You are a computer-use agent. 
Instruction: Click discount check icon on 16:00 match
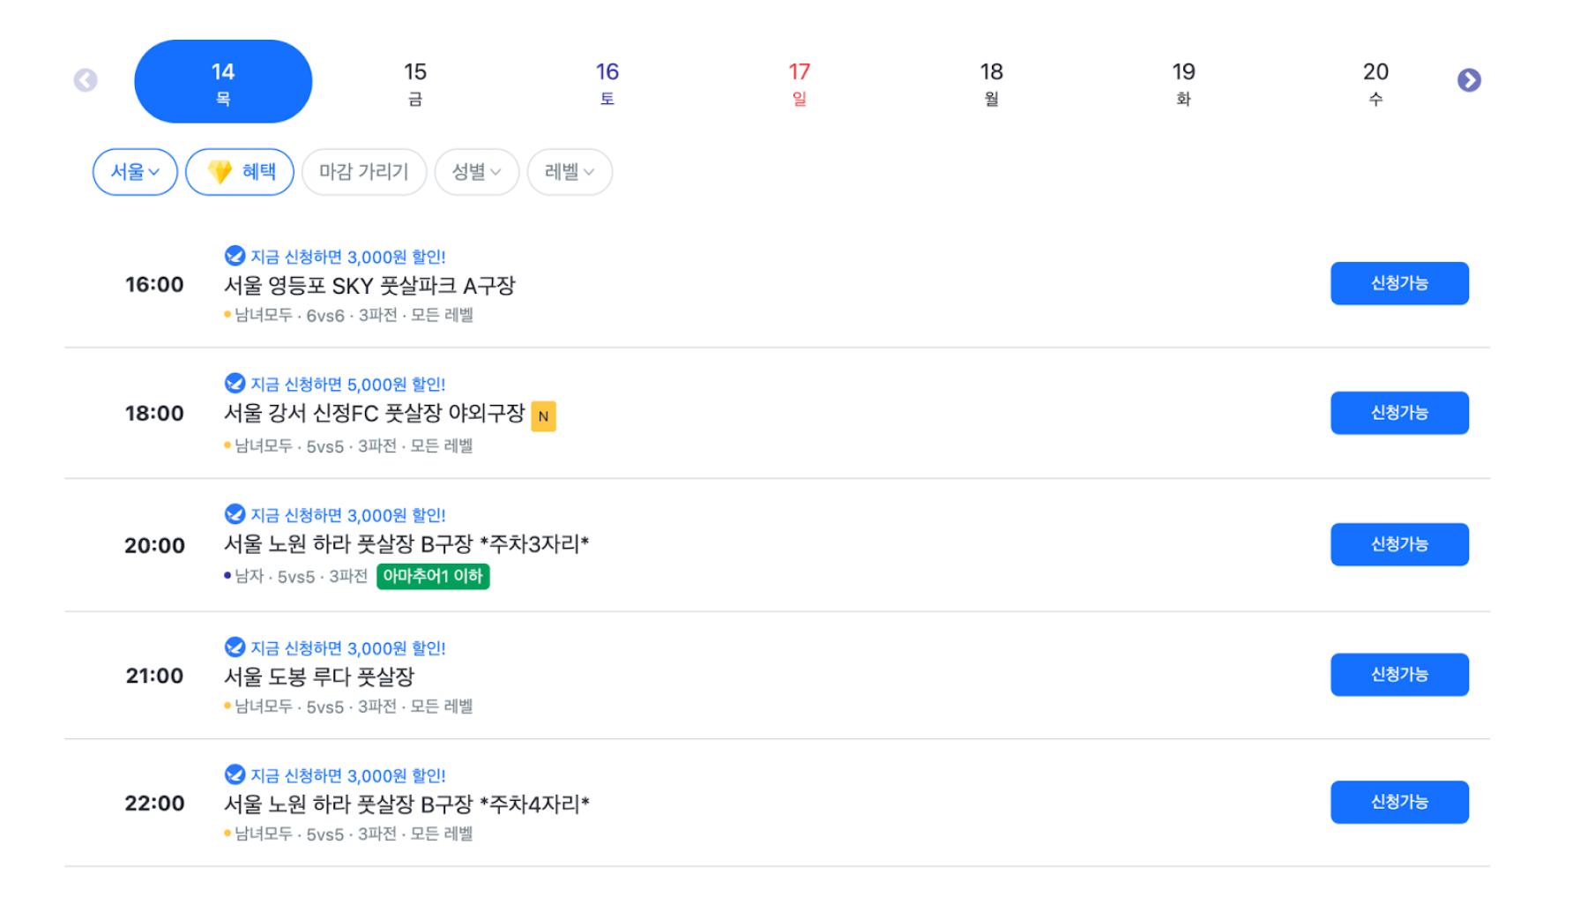(235, 256)
